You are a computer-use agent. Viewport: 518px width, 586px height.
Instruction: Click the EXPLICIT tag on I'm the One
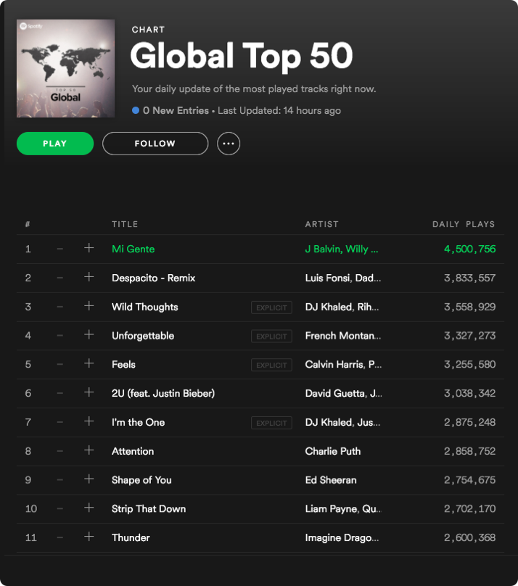point(272,423)
